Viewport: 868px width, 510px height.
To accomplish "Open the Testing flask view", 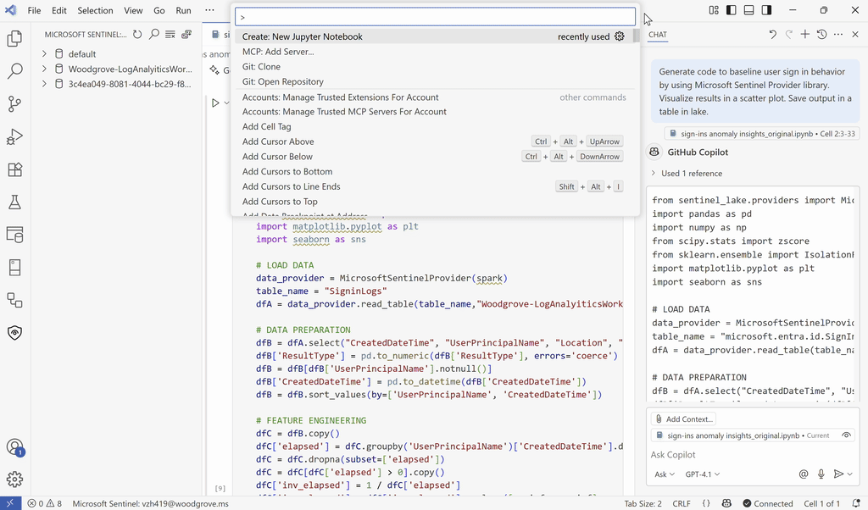I will coord(15,202).
